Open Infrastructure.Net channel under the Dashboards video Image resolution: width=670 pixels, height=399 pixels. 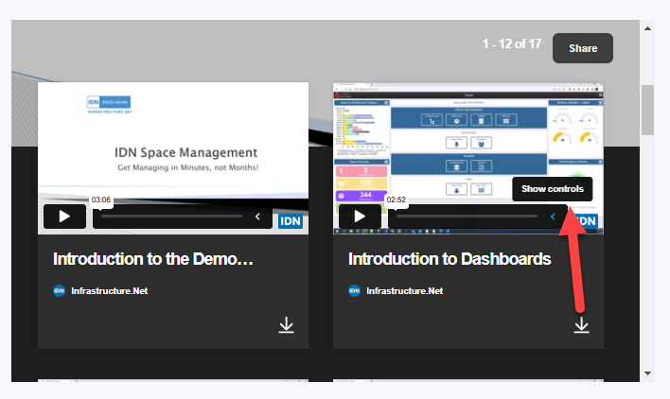click(x=405, y=291)
